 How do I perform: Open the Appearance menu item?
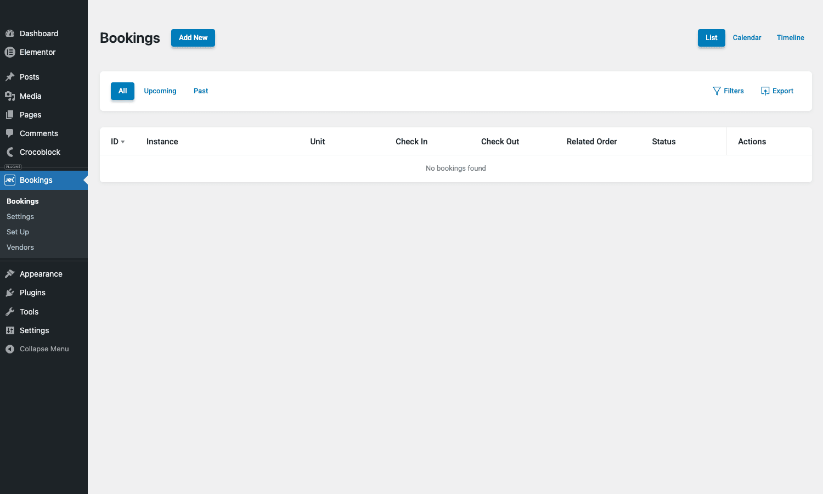pyautogui.click(x=44, y=274)
